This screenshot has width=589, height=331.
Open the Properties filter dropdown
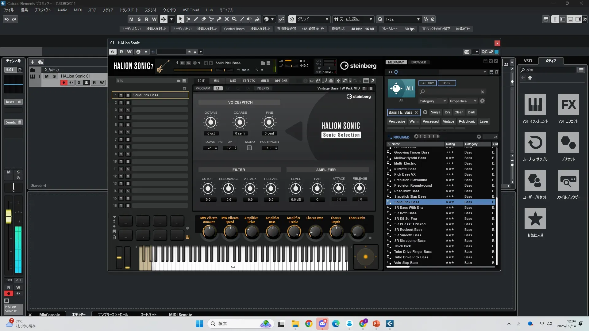point(463,101)
